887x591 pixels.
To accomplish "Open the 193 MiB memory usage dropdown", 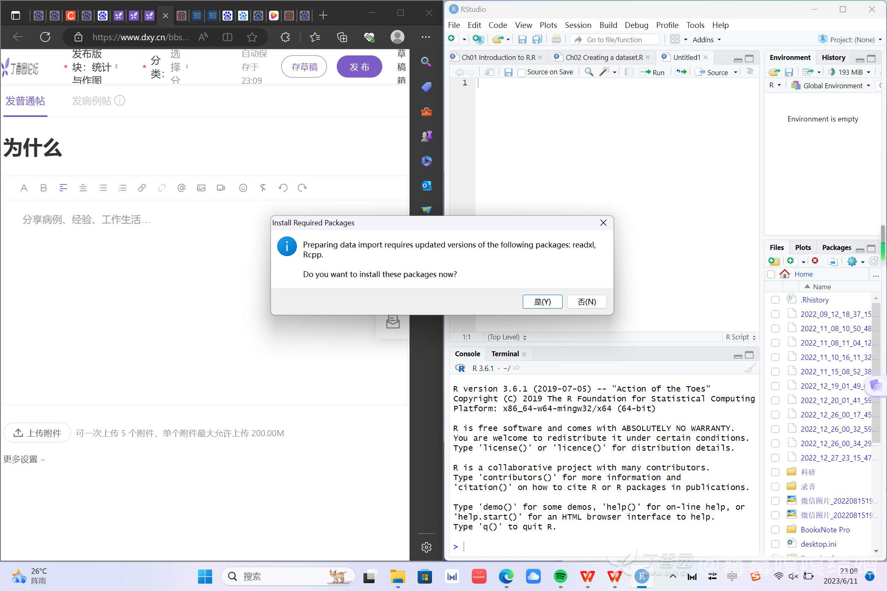I will pos(850,72).
